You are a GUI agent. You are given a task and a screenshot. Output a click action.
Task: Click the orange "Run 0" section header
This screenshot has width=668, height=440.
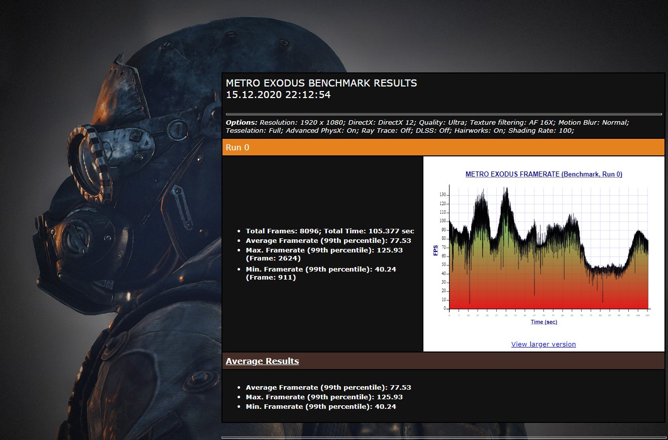pos(443,147)
